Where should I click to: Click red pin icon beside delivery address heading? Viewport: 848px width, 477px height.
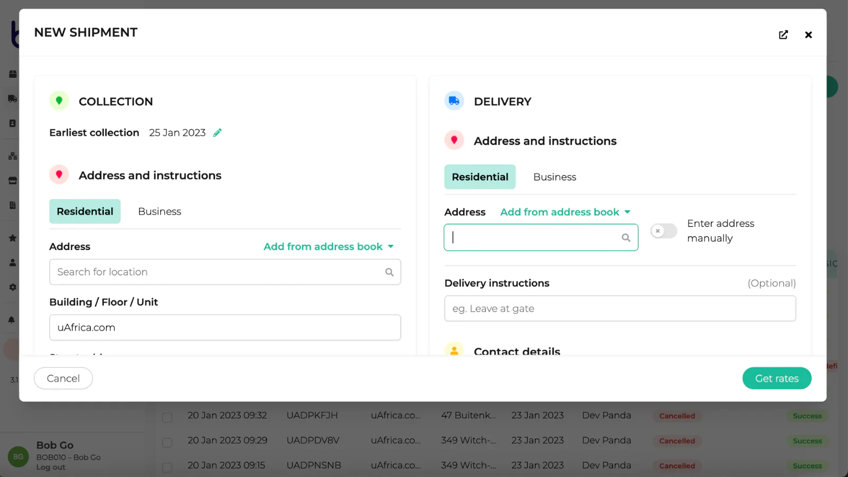click(454, 140)
